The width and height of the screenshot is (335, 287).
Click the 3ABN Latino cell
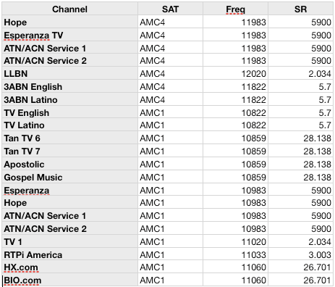69,100
